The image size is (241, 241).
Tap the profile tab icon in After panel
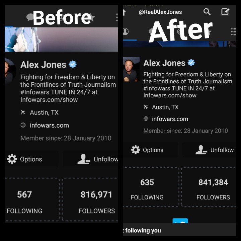[x=126, y=31]
